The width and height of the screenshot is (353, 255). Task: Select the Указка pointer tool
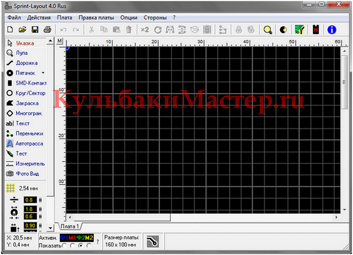pos(26,43)
